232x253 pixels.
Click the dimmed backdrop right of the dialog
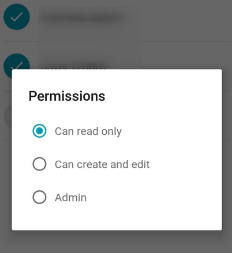tap(227, 150)
